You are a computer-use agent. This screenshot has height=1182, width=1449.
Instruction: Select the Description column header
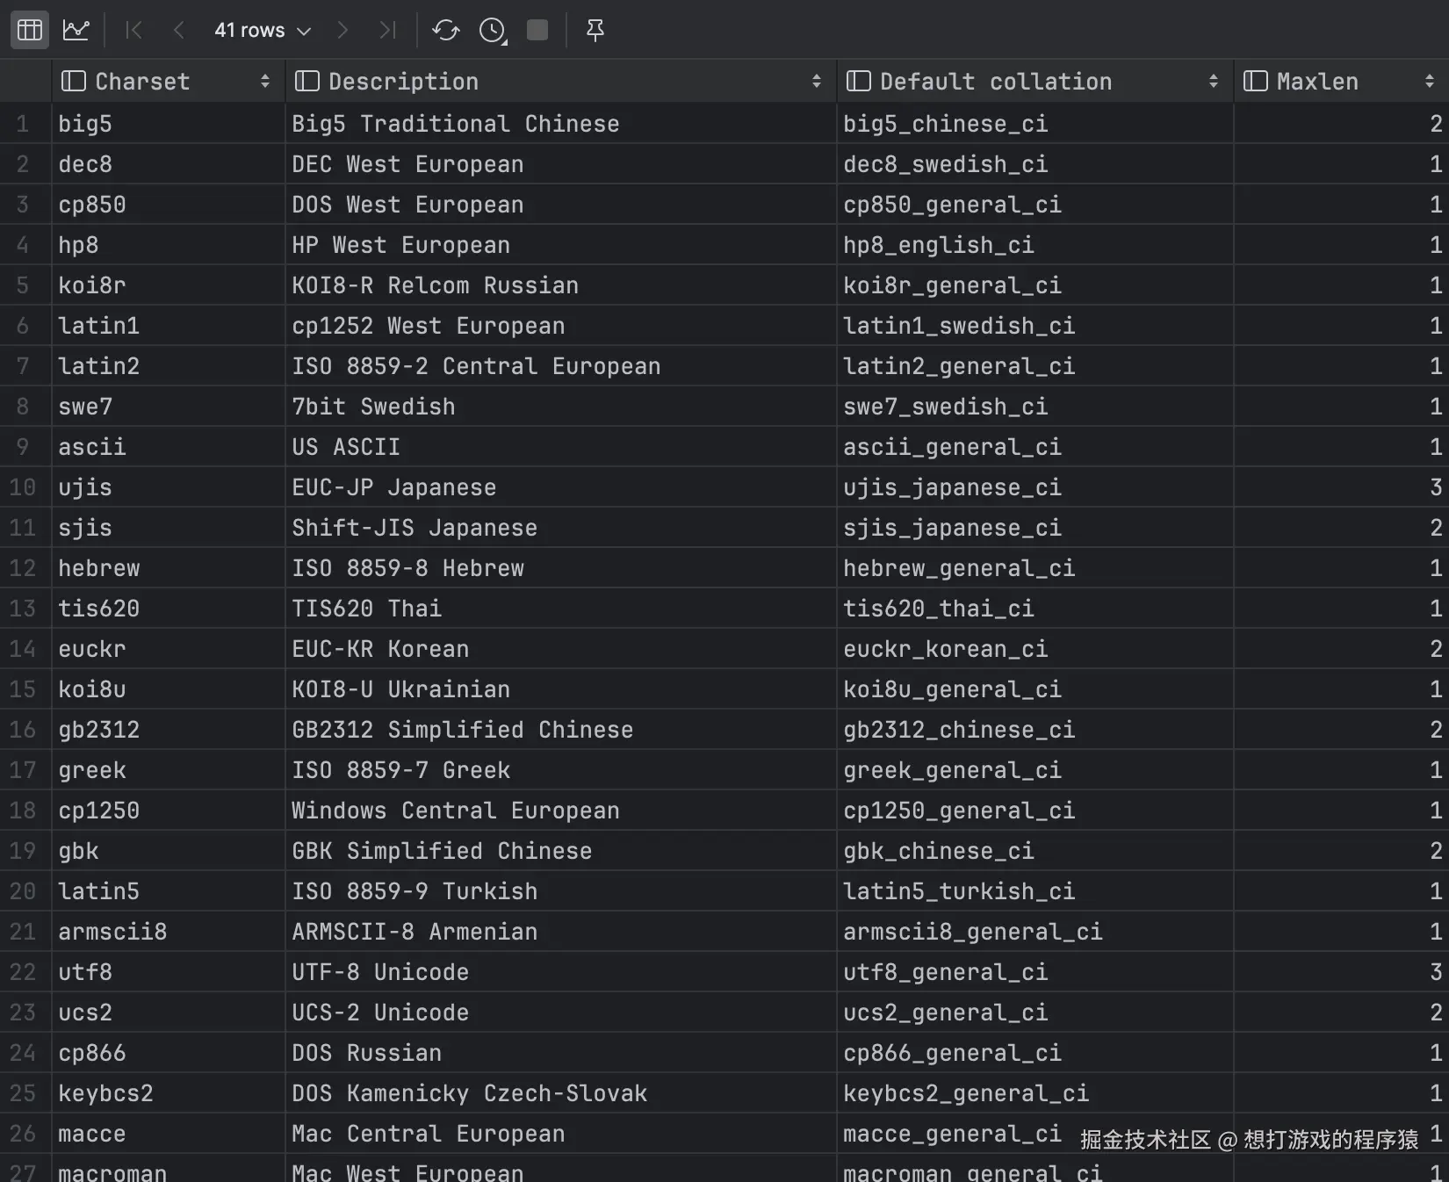click(x=403, y=82)
